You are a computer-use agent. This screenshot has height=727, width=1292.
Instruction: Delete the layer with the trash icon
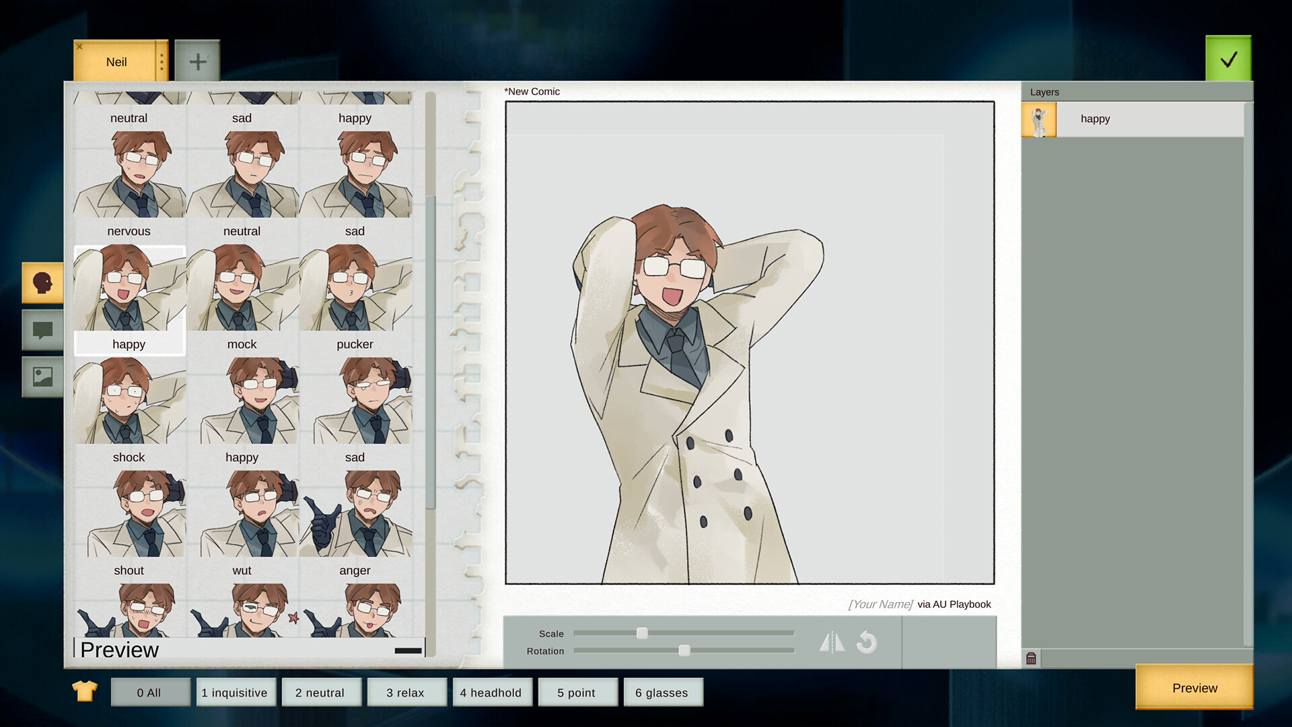[x=1032, y=659]
